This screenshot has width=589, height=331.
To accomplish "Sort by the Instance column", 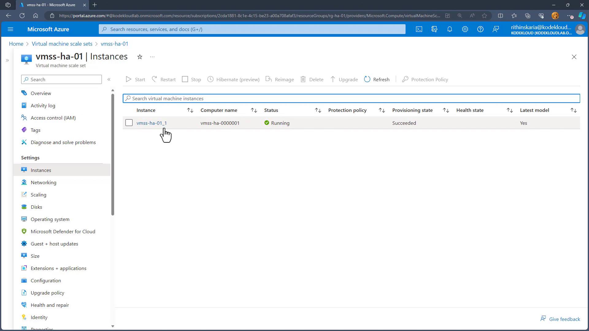I will pyautogui.click(x=190, y=110).
